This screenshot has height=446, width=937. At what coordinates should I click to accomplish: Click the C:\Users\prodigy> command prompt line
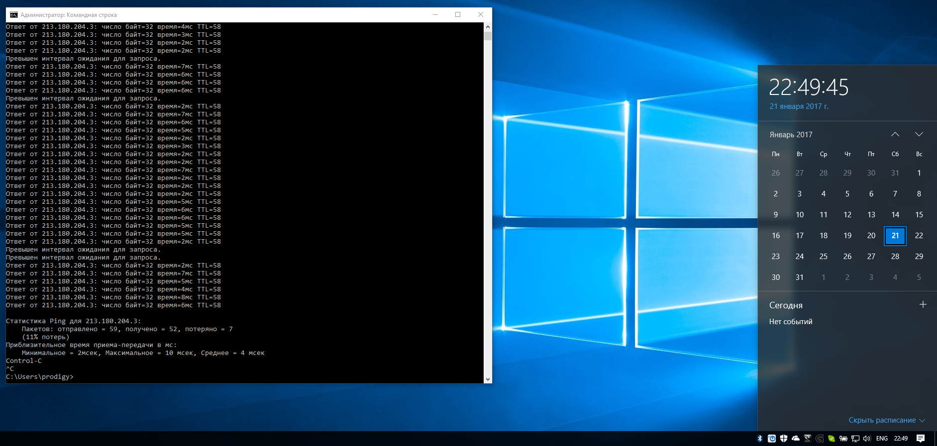pos(40,377)
